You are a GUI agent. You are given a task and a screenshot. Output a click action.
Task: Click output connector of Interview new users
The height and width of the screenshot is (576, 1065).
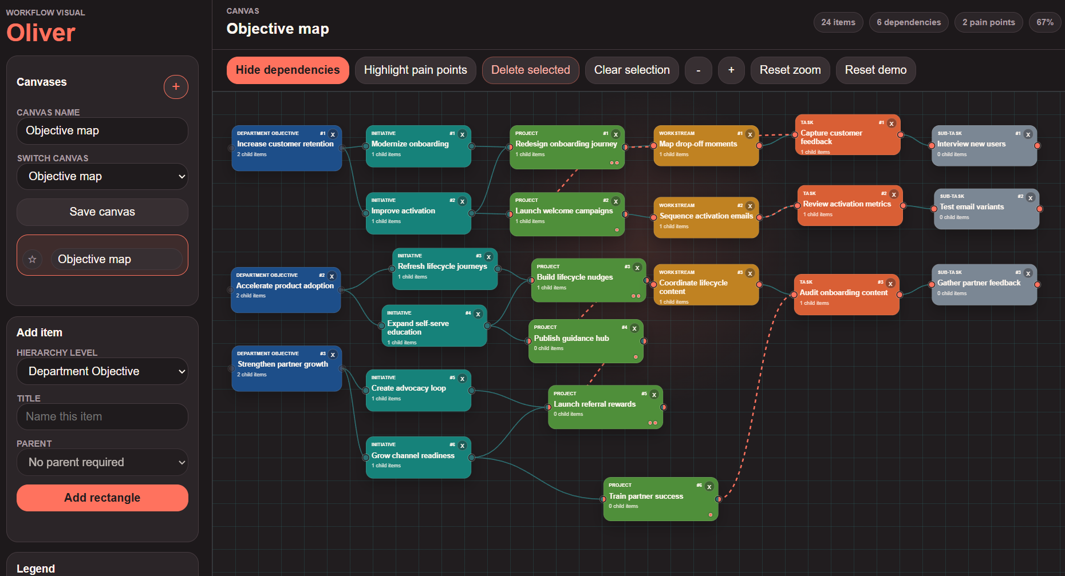click(1037, 146)
